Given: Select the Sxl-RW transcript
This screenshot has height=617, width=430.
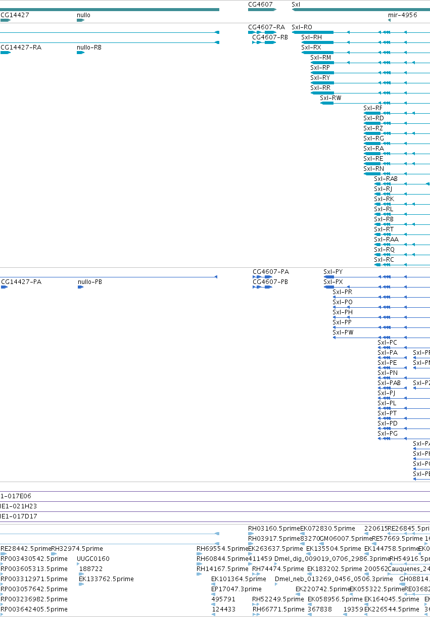Looking at the screenshot, I should pos(330,98).
